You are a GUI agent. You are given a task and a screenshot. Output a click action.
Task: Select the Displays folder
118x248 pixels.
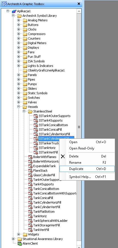point(33,48)
